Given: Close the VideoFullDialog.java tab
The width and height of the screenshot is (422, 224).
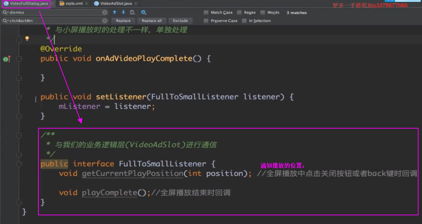Looking at the screenshot, I should (x=51, y=3).
